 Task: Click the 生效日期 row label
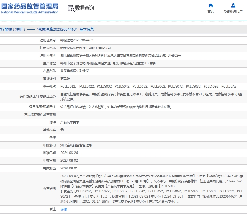pyautogui.click(x=49, y=160)
